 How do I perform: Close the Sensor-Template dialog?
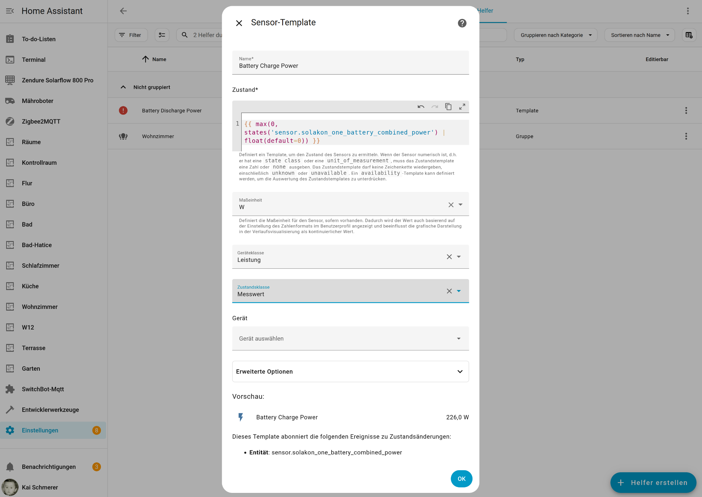[239, 23]
